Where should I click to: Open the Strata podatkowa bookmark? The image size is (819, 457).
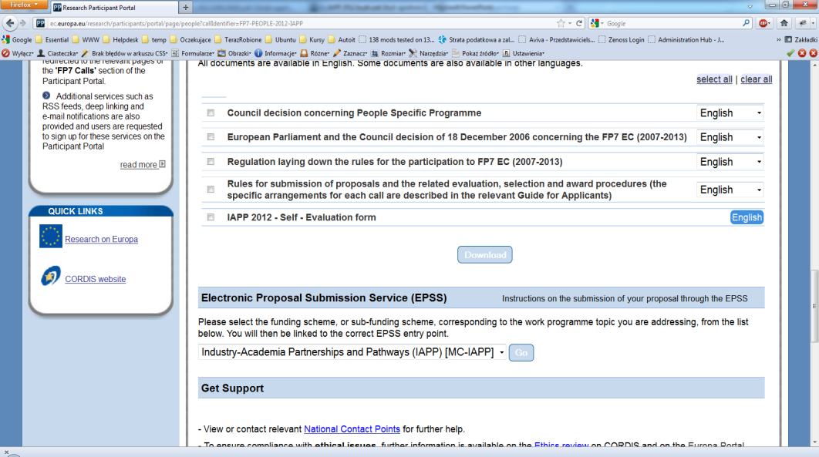point(477,39)
